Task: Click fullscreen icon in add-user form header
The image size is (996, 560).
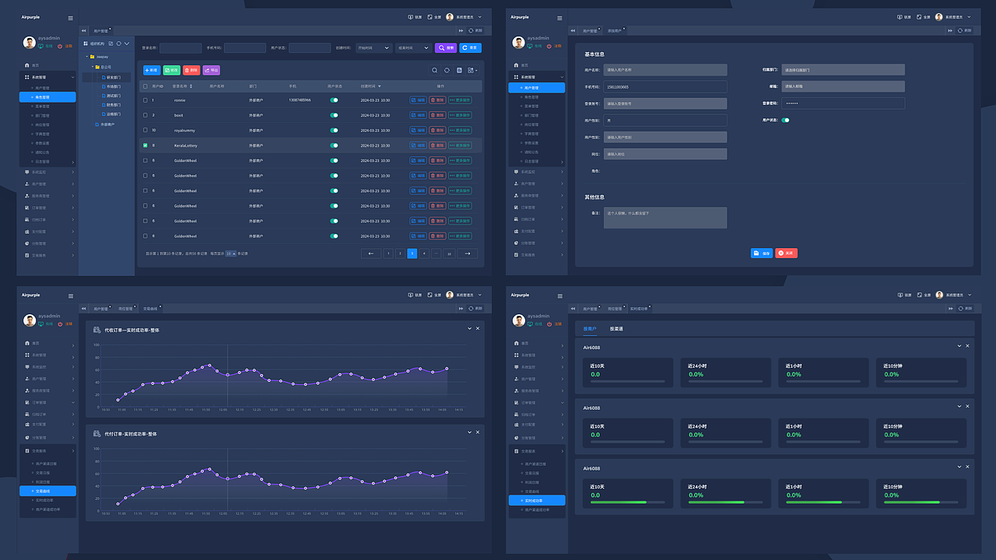Action: click(x=919, y=16)
